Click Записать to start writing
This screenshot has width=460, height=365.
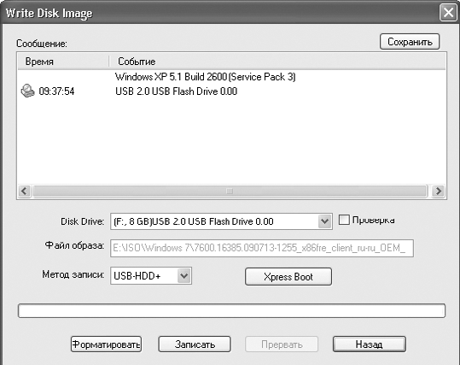pyautogui.click(x=195, y=344)
